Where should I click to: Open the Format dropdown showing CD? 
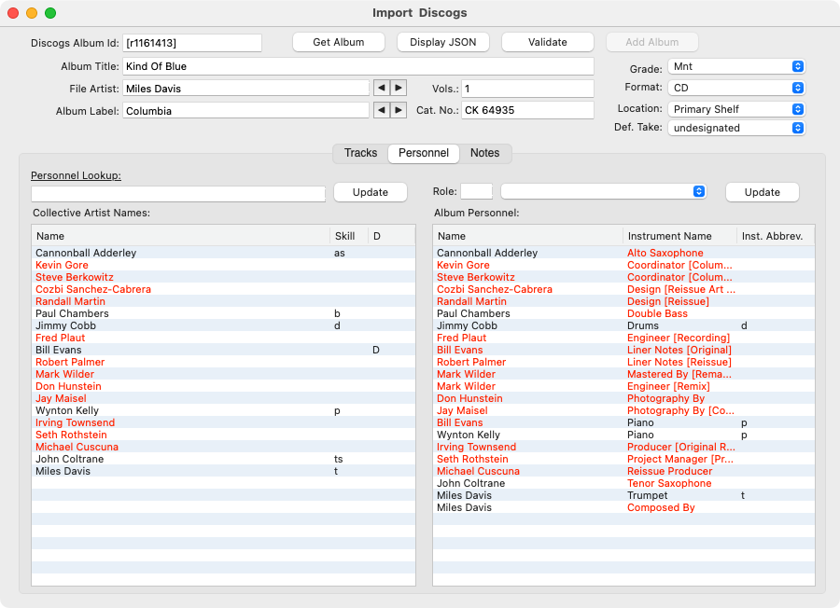point(736,88)
